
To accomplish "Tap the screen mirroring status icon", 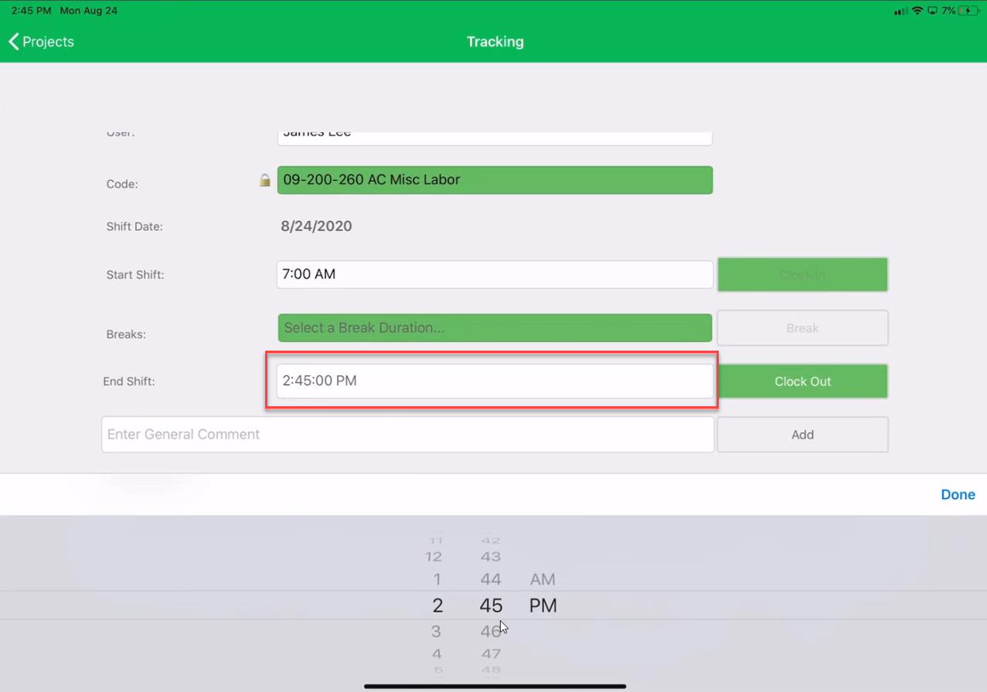I will [933, 11].
